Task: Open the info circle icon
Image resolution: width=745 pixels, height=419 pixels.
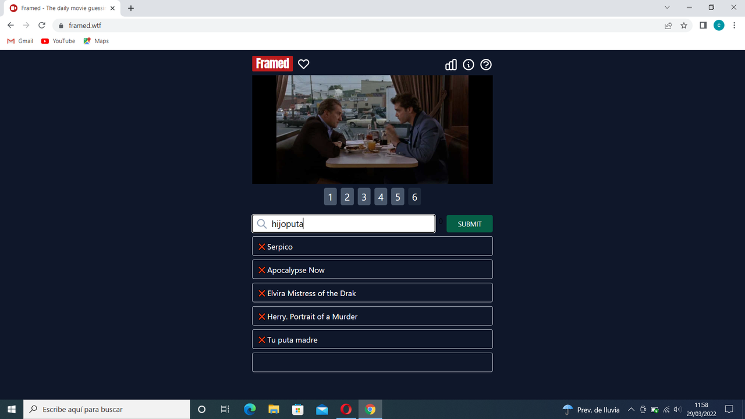Action: click(469, 65)
